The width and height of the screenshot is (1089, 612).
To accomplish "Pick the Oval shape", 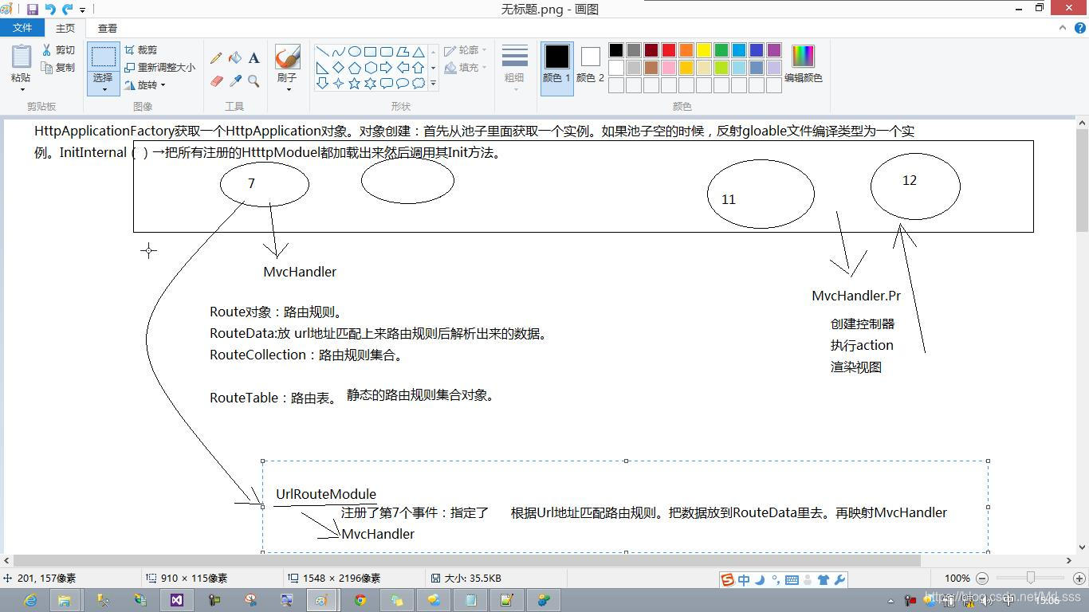I will click(x=355, y=51).
